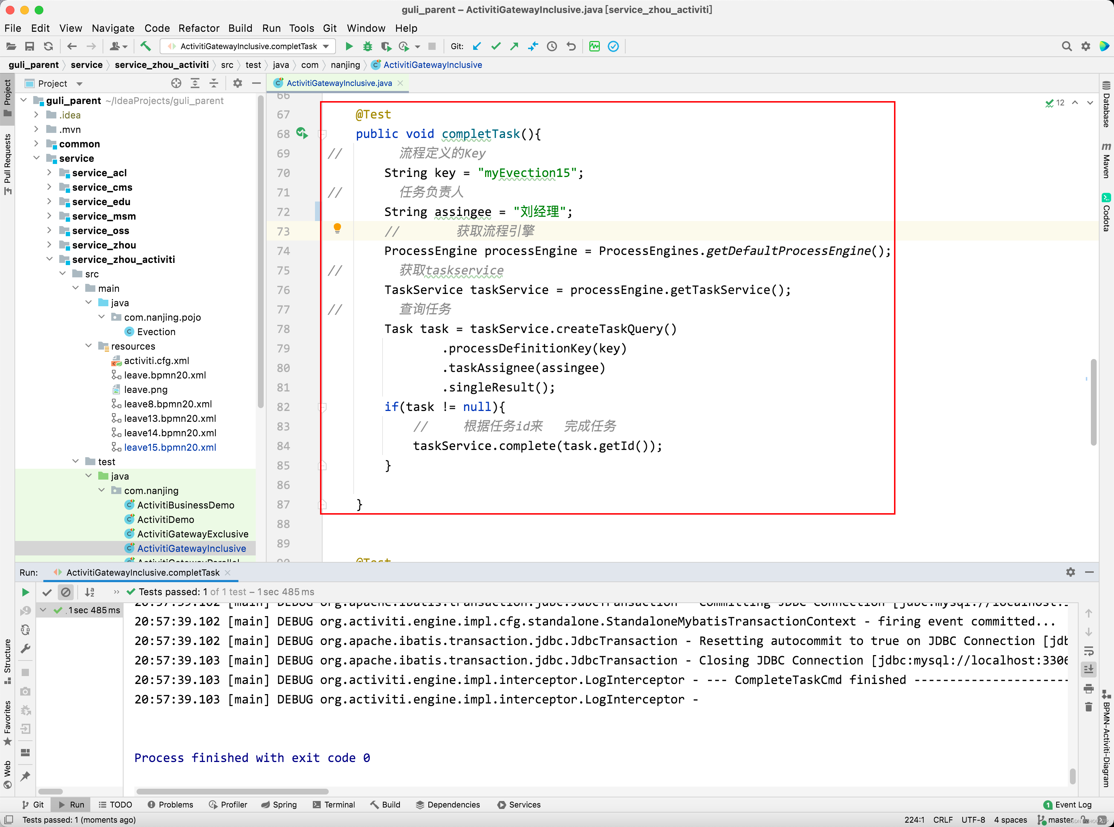Click Git update project arrow icon
This screenshot has height=827, width=1114.
(x=477, y=47)
